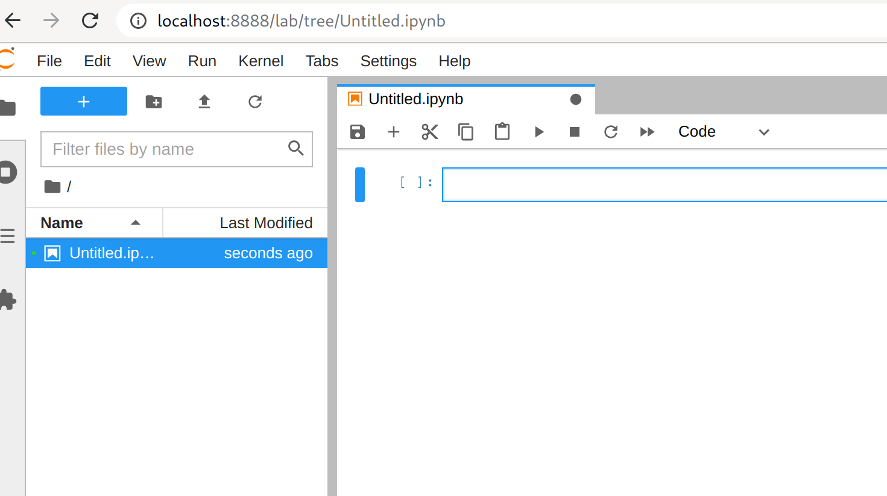The image size is (887, 496).
Task: Save the notebook with the disk icon
Action: (358, 132)
